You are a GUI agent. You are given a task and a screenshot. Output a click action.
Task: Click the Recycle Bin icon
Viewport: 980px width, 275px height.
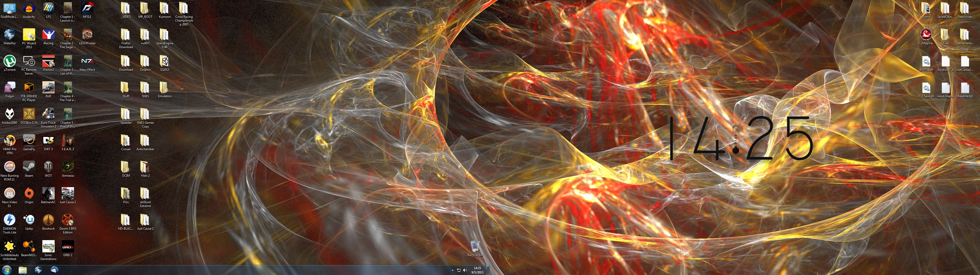click(475, 246)
